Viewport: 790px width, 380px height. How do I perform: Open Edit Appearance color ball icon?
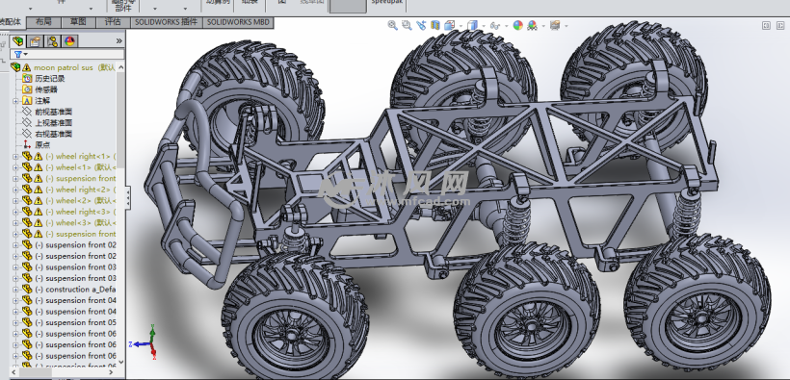coord(518,25)
